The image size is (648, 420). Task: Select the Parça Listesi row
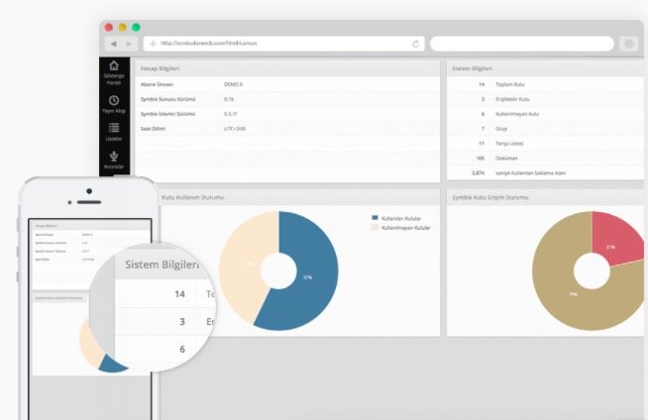(543, 144)
